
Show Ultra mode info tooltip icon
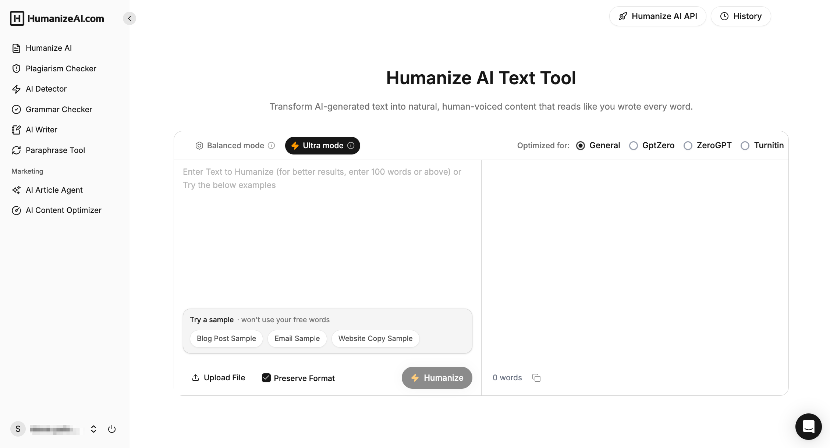[x=351, y=146]
